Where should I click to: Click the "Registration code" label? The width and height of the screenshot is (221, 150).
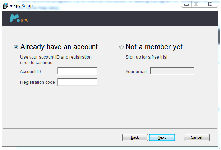tap(37, 82)
